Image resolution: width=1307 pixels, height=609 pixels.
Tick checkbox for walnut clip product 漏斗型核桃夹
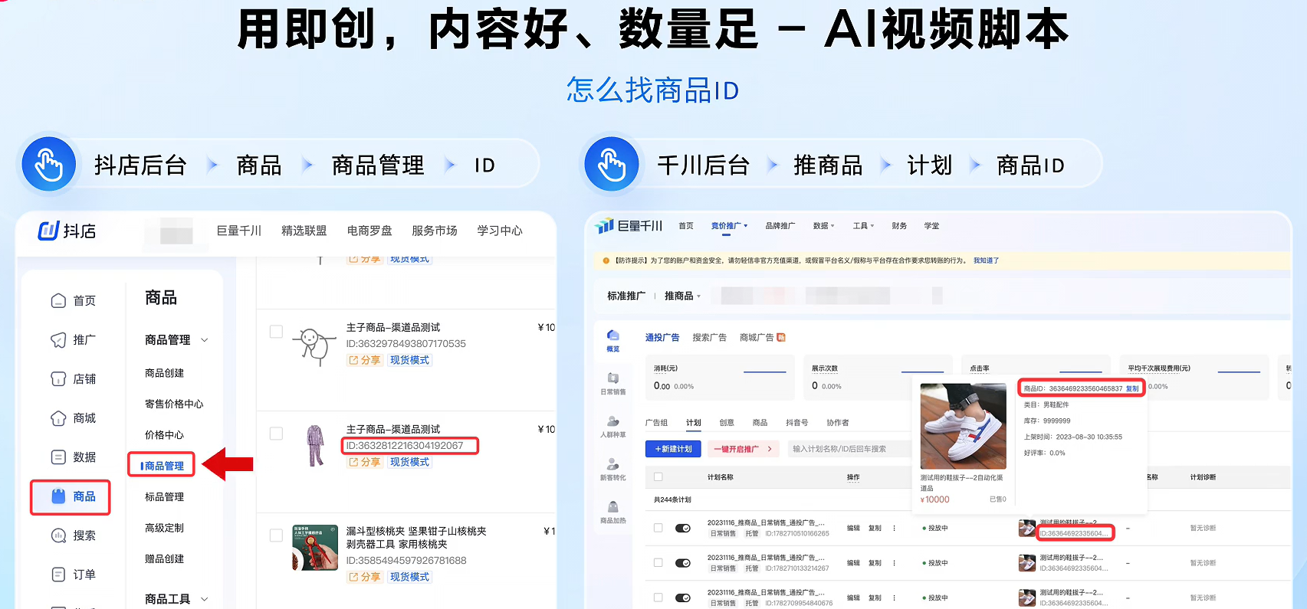click(x=276, y=535)
